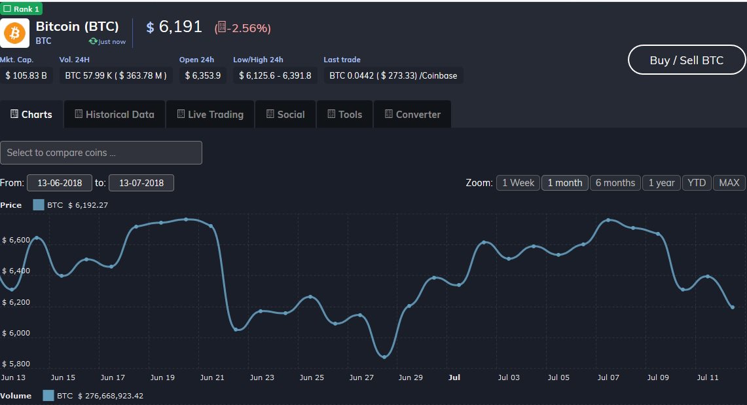The width and height of the screenshot is (747, 405).
Task: Click the icon in the Converter tab
Action: pyautogui.click(x=389, y=114)
